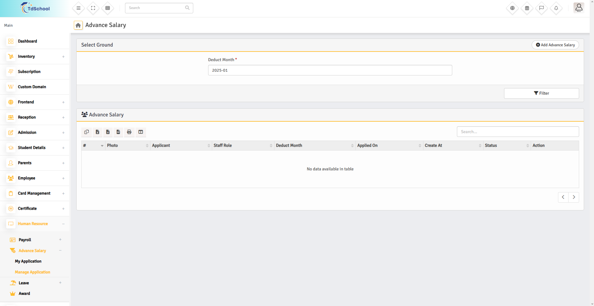
Task: Click the Add Advance Salary button
Action: coord(555,45)
